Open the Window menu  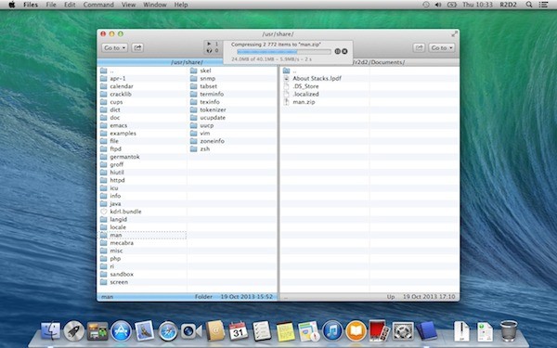[x=155, y=5]
